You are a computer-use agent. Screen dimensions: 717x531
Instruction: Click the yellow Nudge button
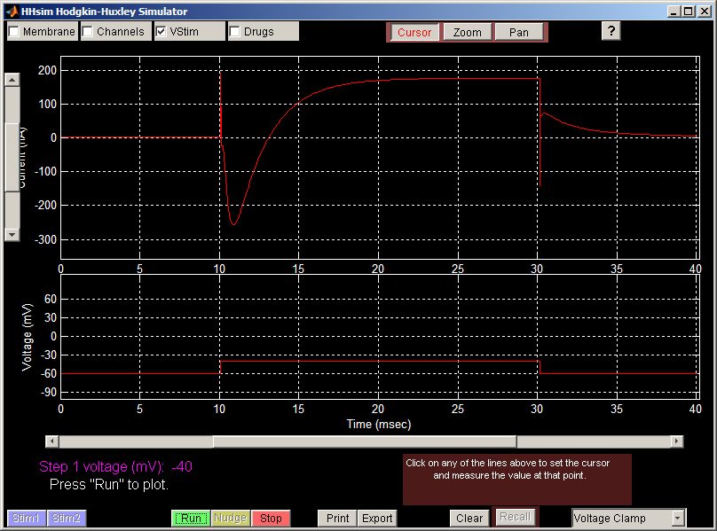pyautogui.click(x=231, y=519)
